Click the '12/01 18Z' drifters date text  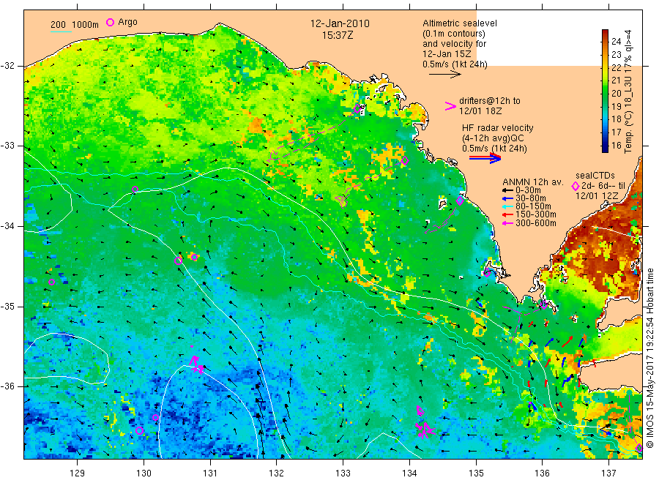click(480, 111)
